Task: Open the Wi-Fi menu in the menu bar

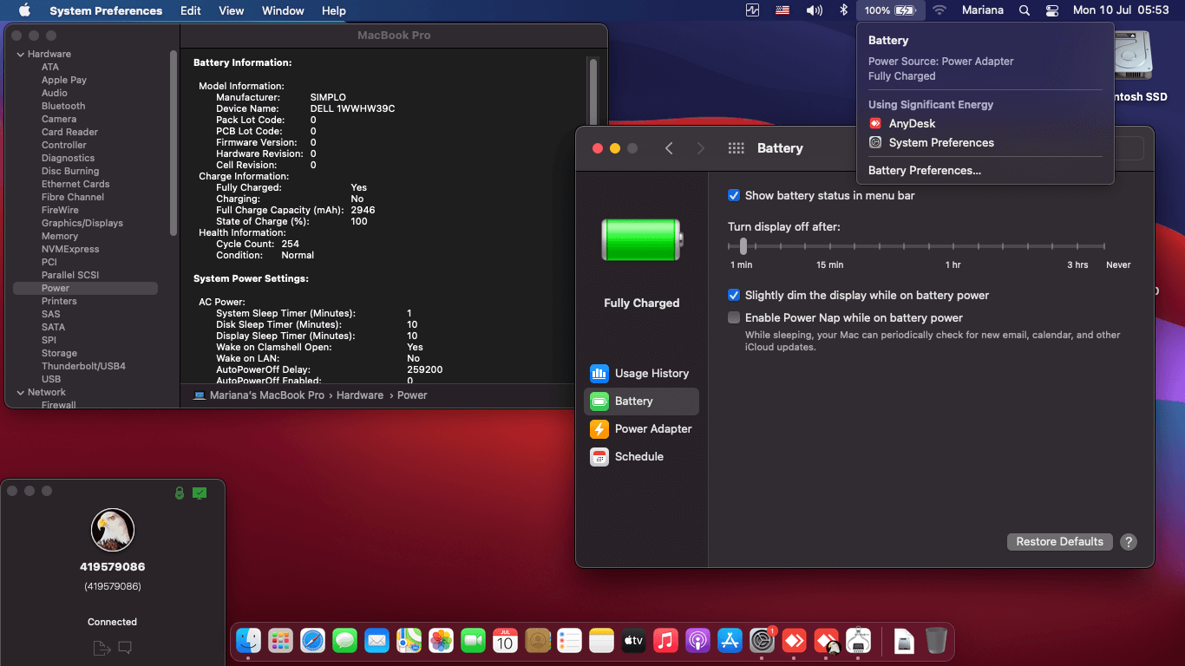Action: 939,10
